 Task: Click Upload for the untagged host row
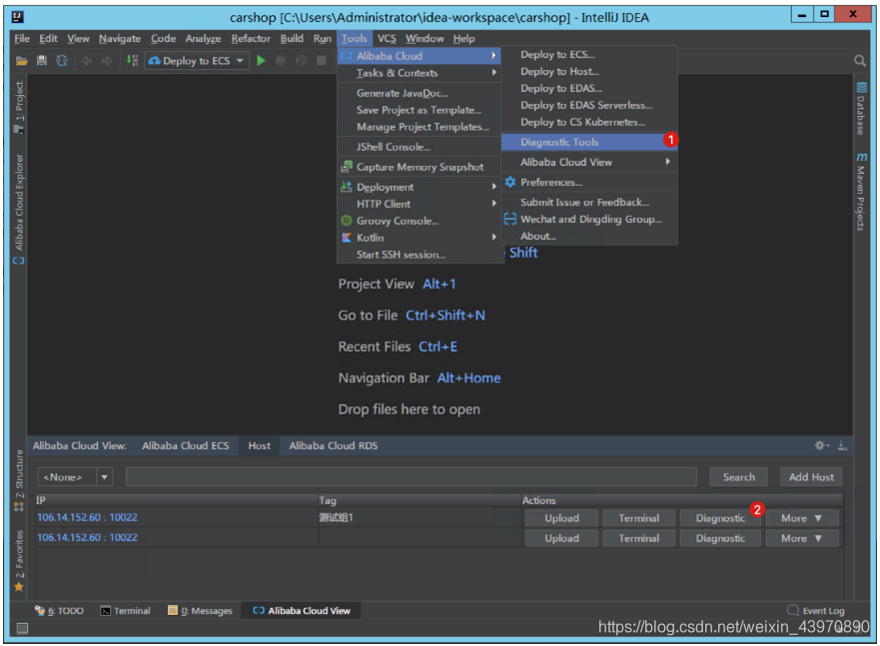pos(561,538)
